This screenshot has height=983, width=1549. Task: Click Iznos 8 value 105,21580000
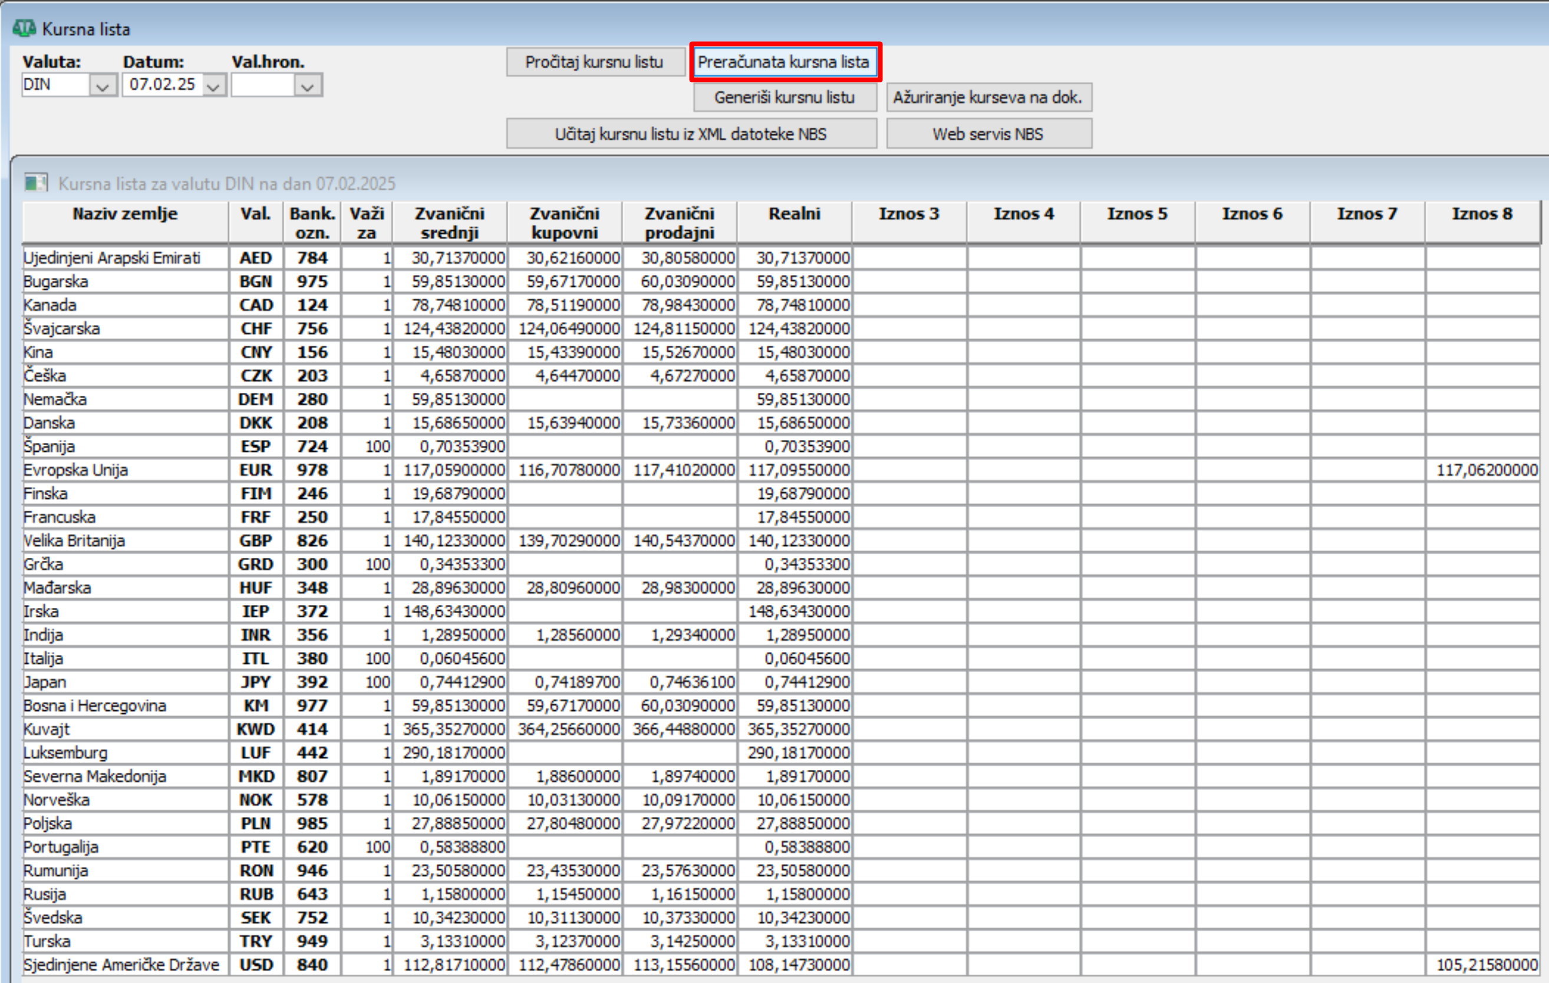click(x=1483, y=965)
